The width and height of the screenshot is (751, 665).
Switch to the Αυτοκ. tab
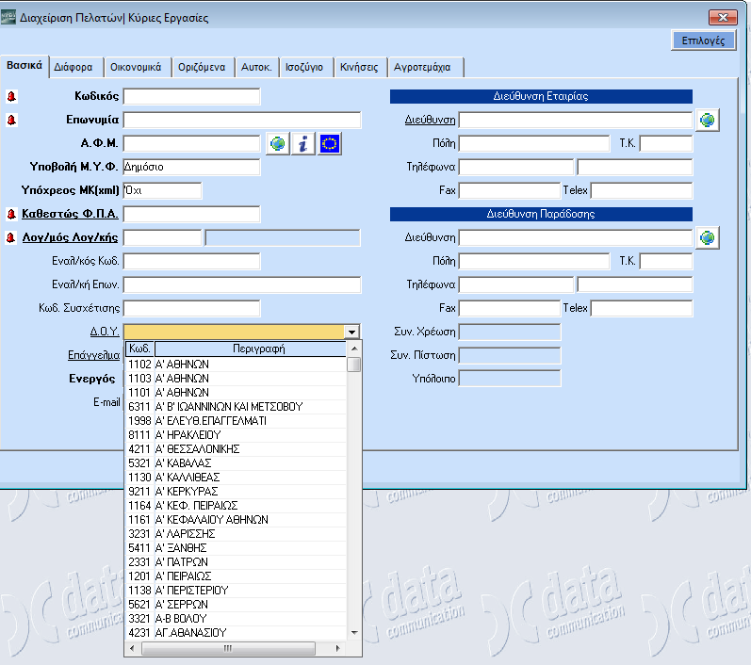point(256,67)
